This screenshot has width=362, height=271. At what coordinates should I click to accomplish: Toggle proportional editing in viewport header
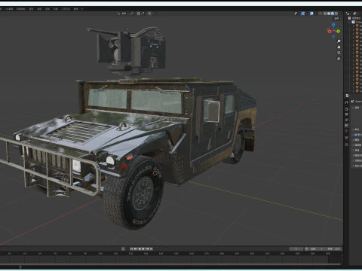tap(150, 14)
